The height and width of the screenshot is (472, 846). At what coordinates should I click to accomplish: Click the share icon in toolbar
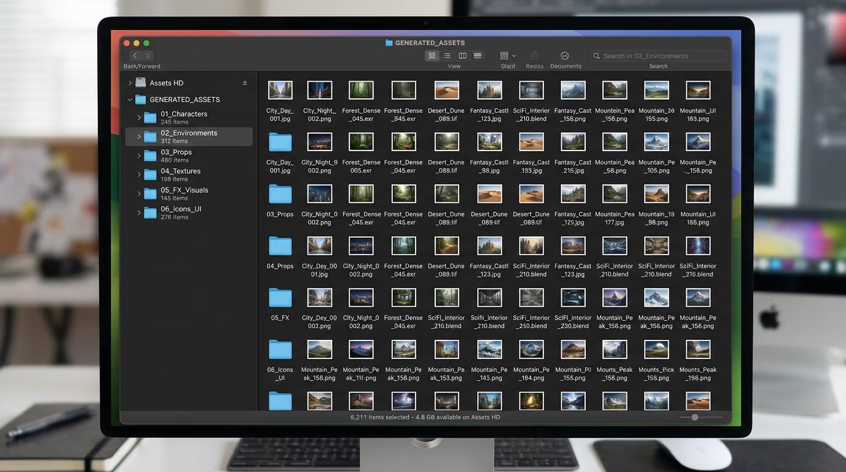tap(534, 56)
